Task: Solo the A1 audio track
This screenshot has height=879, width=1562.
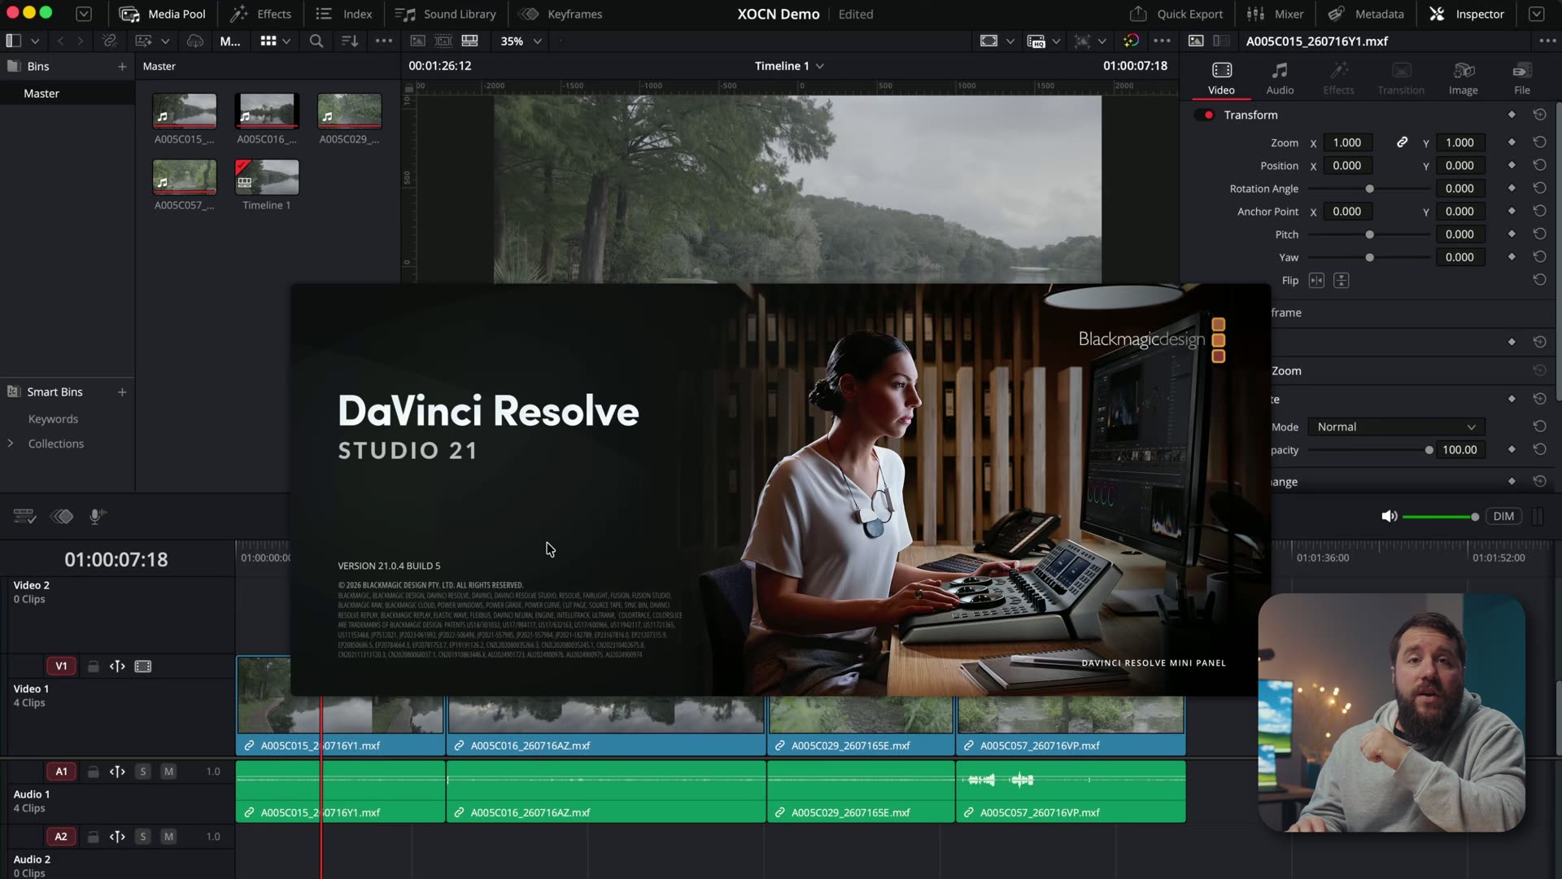Action: coord(143,772)
